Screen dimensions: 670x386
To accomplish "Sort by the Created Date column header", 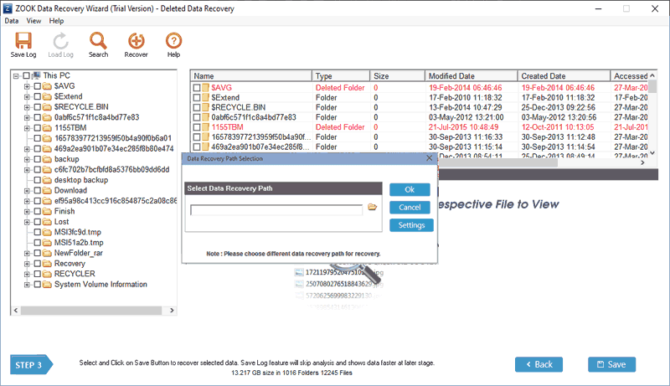I will point(564,76).
